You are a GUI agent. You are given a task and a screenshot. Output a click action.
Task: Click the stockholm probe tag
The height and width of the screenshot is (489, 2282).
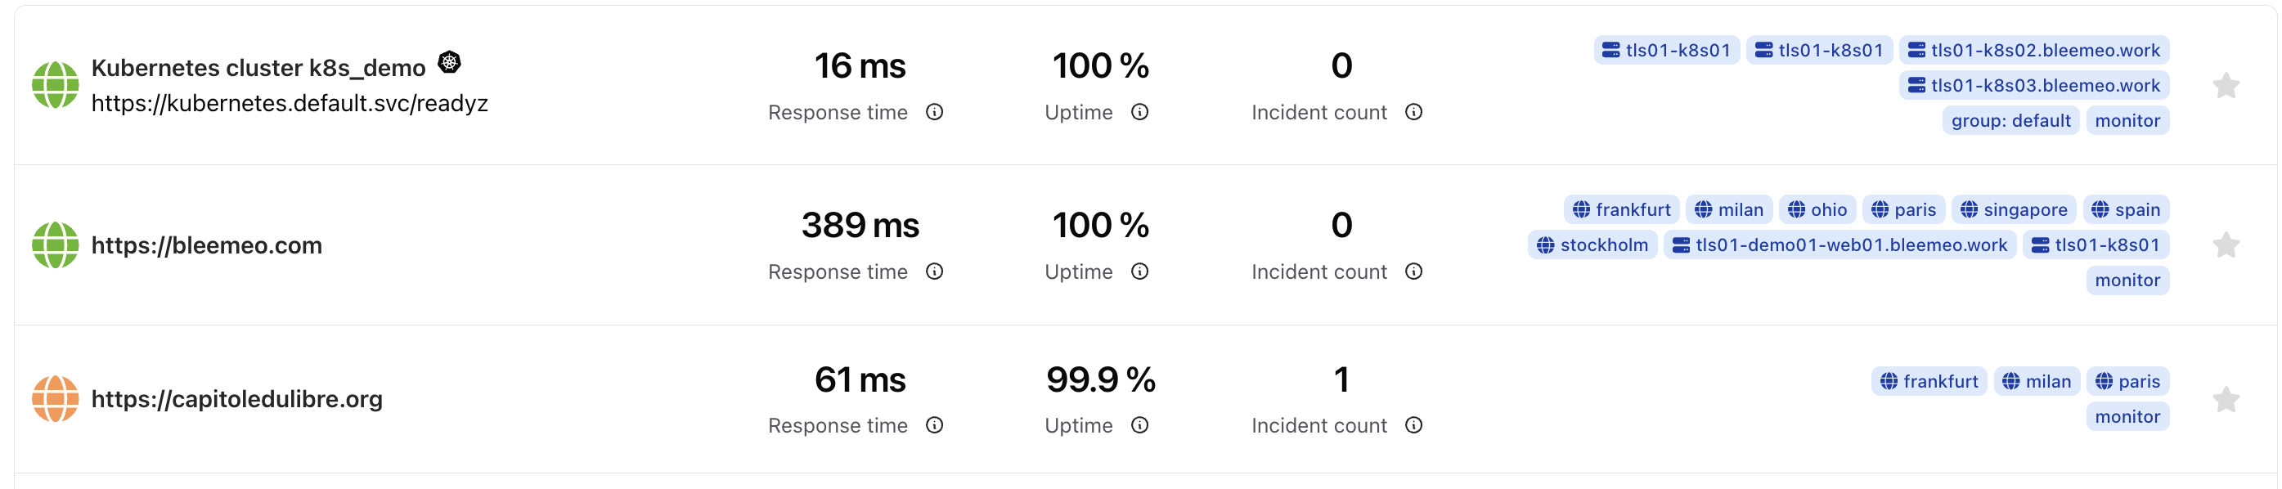click(1592, 245)
